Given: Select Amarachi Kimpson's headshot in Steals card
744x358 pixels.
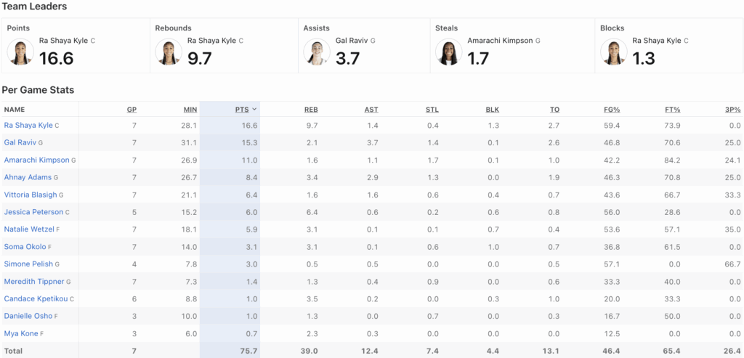Looking at the screenshot, I should pos(448,52).
